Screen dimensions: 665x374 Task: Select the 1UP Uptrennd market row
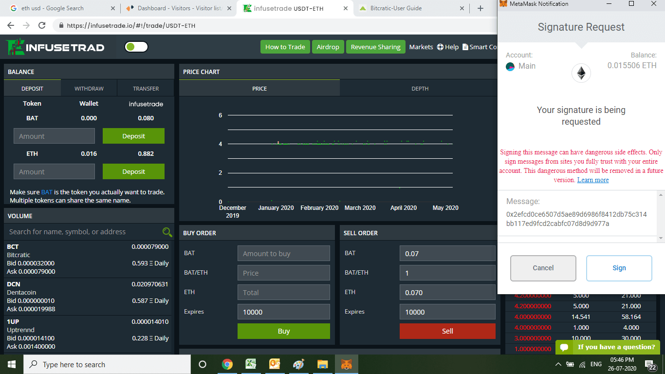[x=88, y=334]
